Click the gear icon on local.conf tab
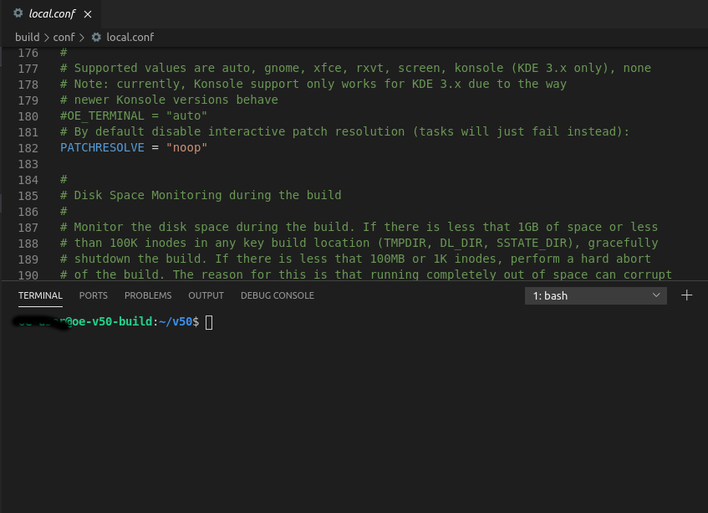This screenshot has height=513, width=708. pyautogui.click(x=18, y=13)
